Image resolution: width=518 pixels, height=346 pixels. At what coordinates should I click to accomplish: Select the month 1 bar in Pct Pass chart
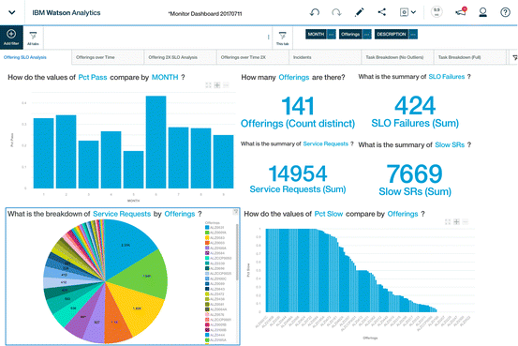(44, 153)
